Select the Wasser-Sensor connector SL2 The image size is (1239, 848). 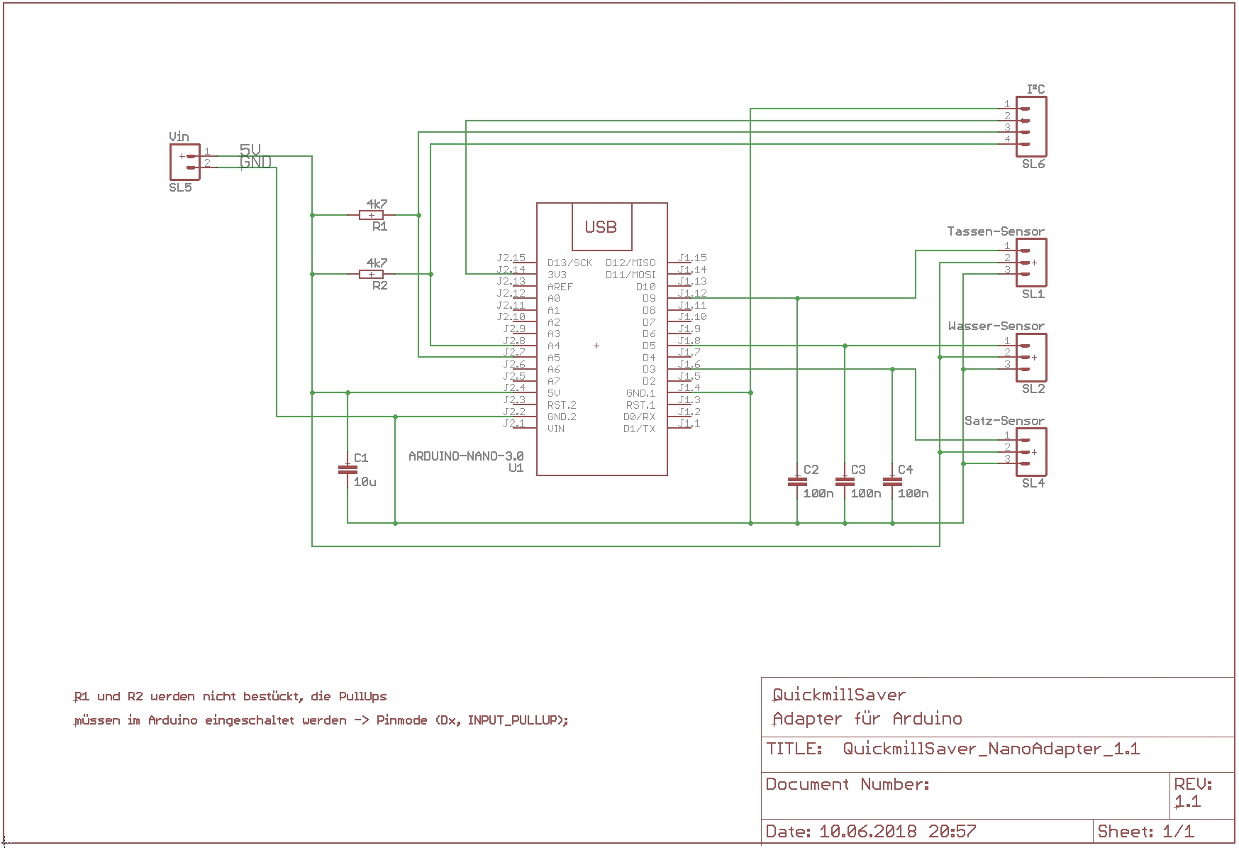(1031, 357)
